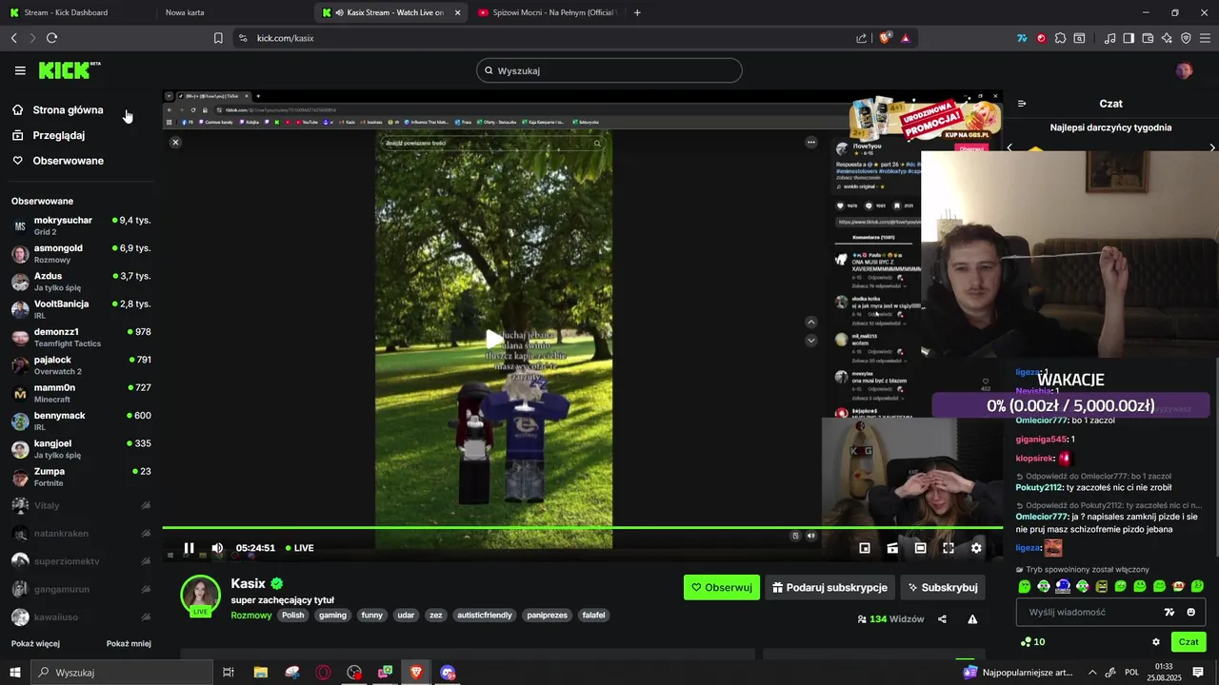Click the Subskrybuj button
This screenshot has height=685, width=1219.
point(943,587)
